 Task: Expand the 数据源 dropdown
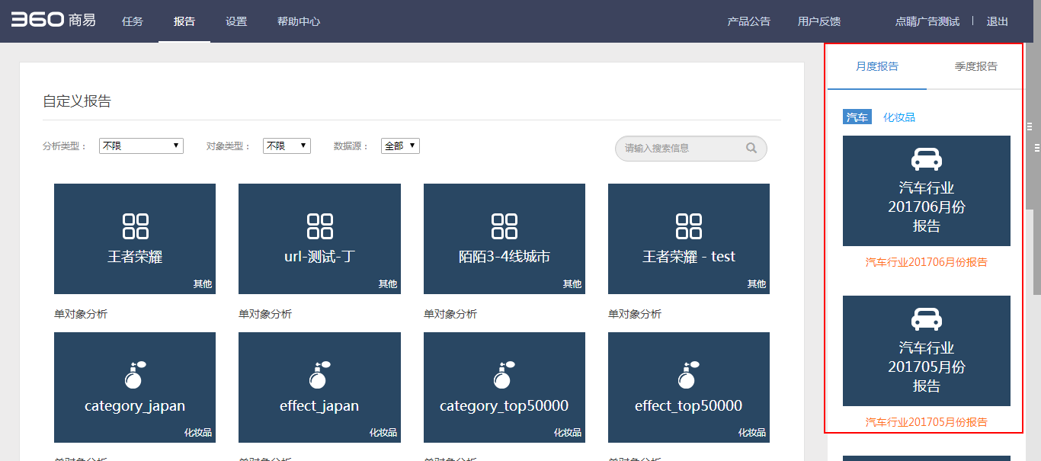click(400, 146)
